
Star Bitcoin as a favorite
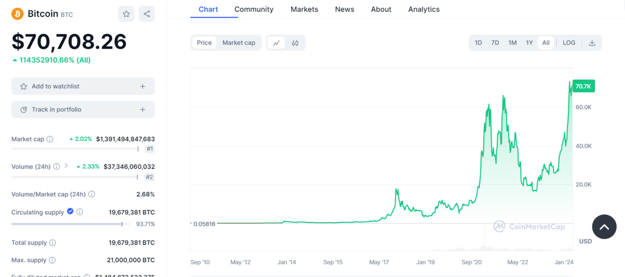point(126,14)
